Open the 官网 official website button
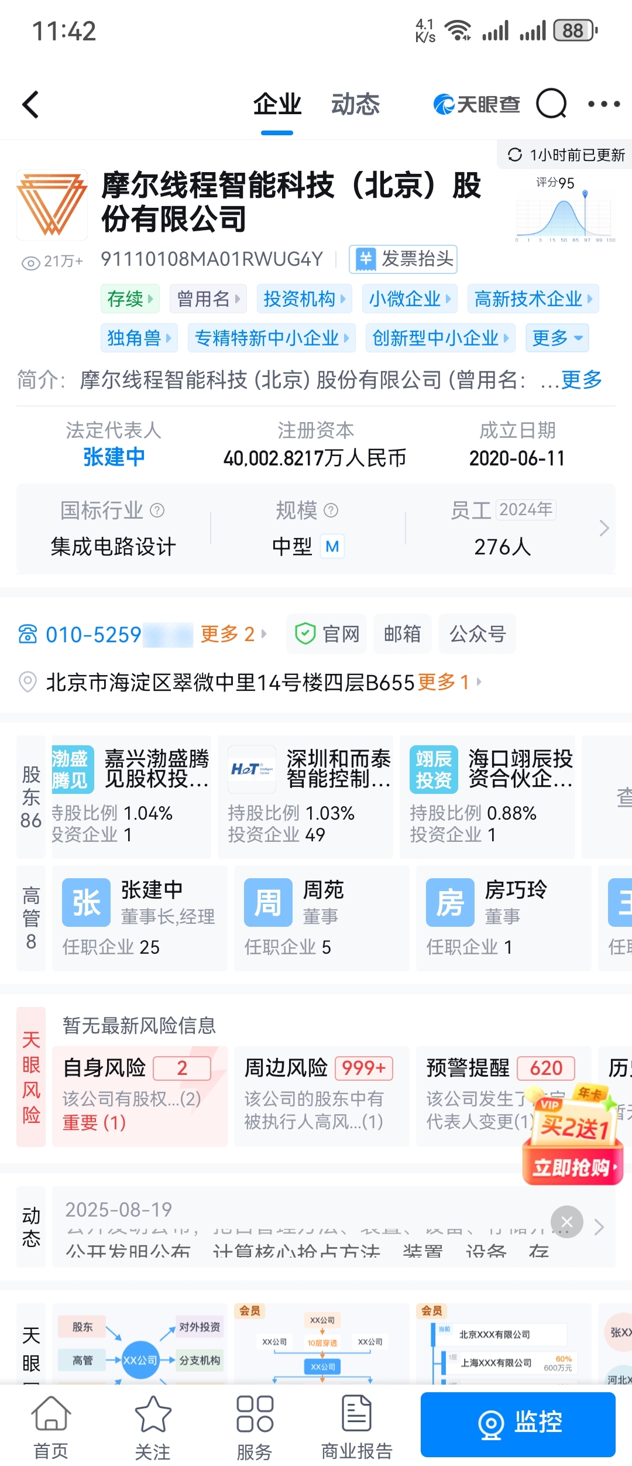Viewport: 632px width, 1466px height. (x=327, y=633)
